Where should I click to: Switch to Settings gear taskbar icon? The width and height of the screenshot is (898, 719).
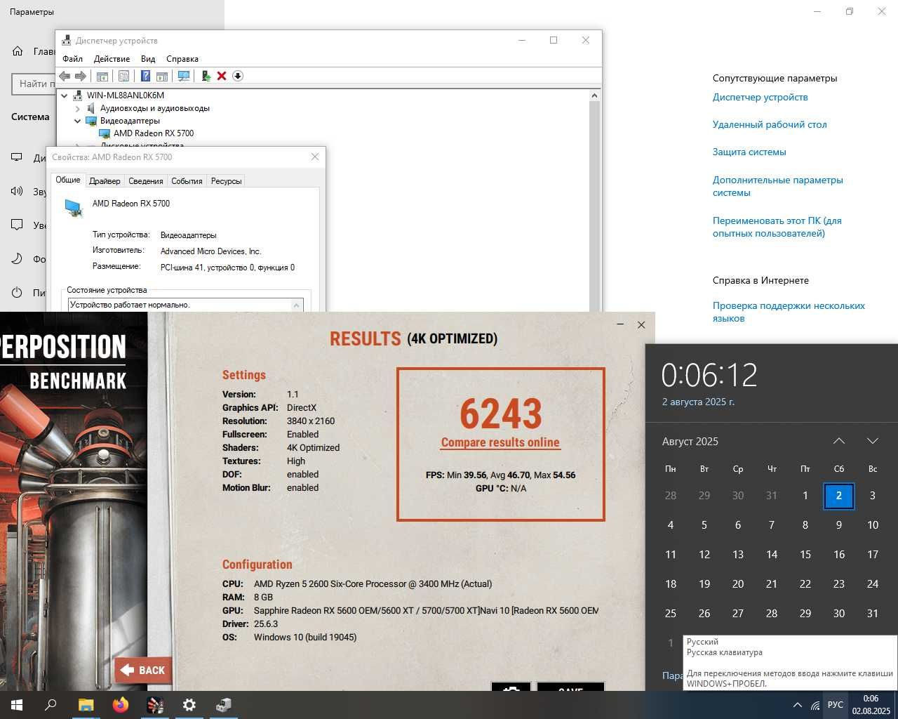[x=189, y=705]
